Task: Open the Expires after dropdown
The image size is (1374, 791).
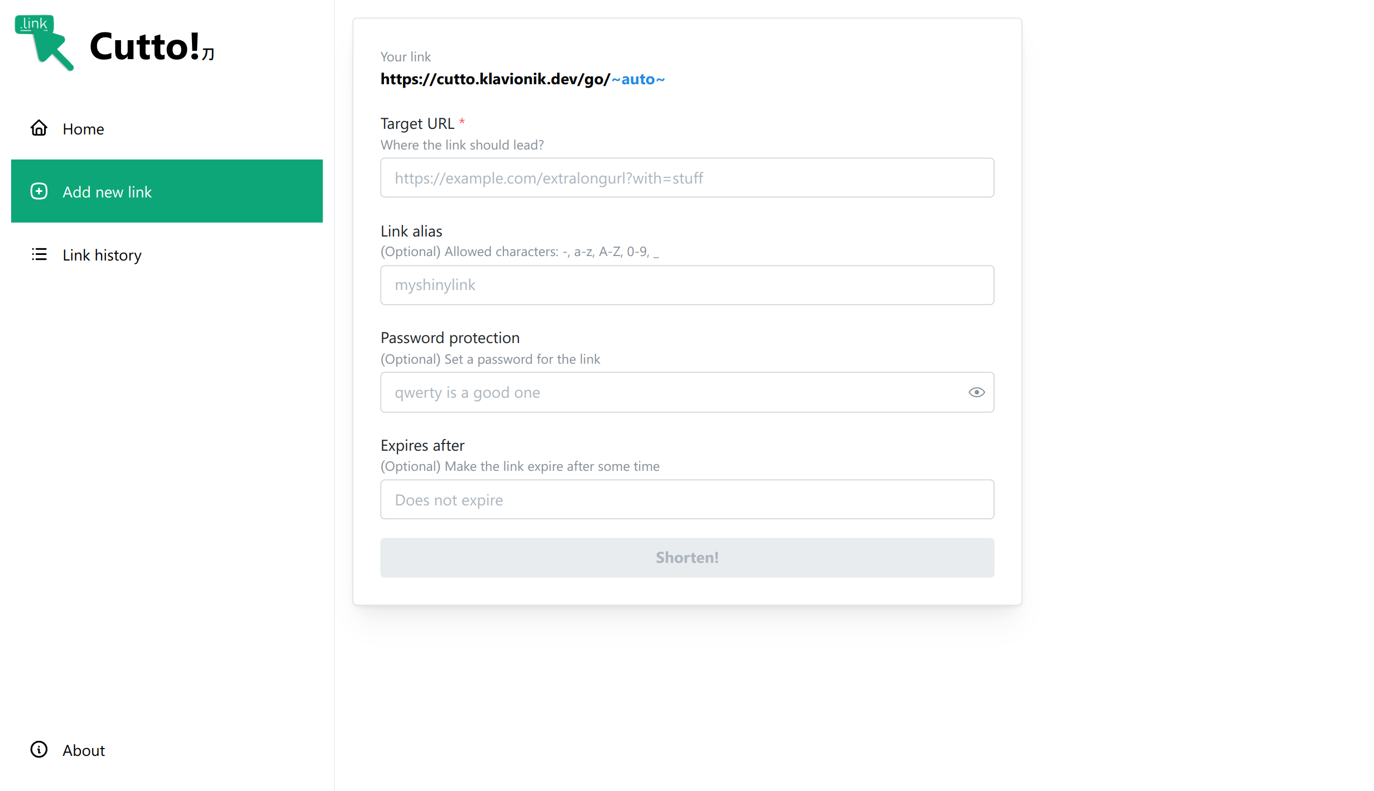Action: pyautogui.click(x=686, y=500)
